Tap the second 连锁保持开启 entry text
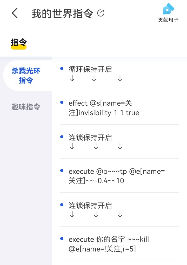187x265 pixels. pos(90,205)
